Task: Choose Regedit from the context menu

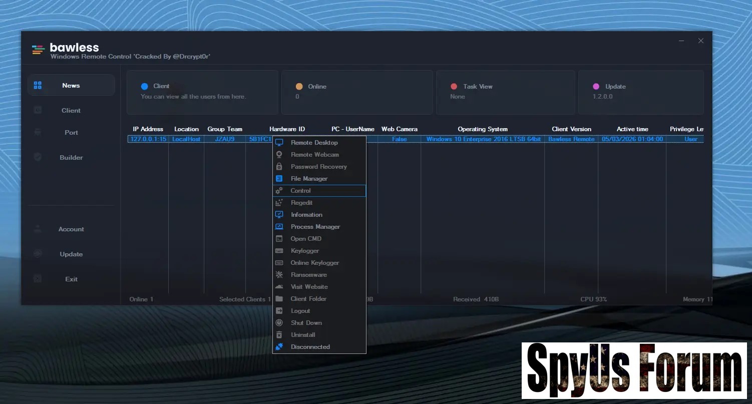Action: click(301, 203)
